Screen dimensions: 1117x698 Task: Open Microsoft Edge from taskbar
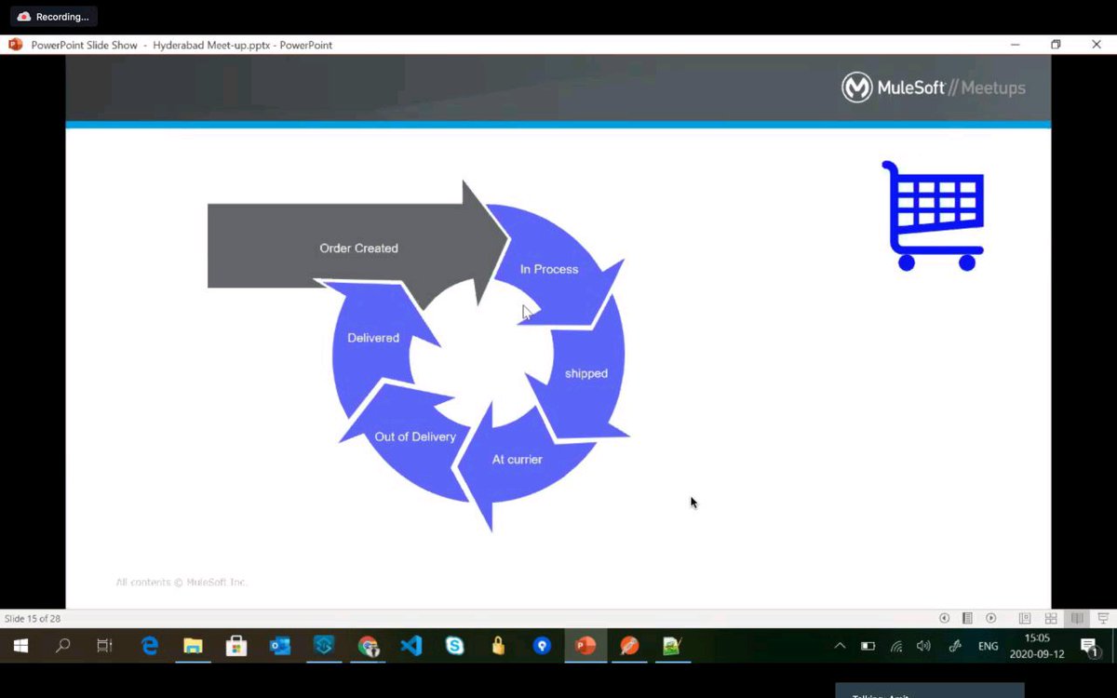[x=149, y=645]
